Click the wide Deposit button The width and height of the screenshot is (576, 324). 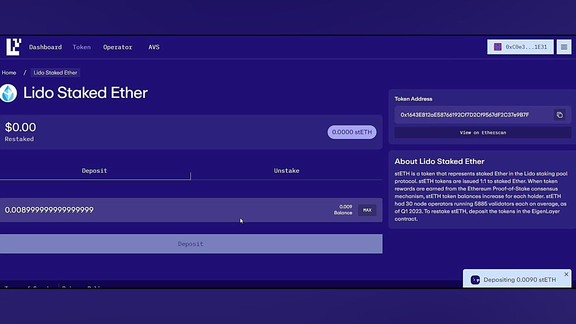[191, 244]
